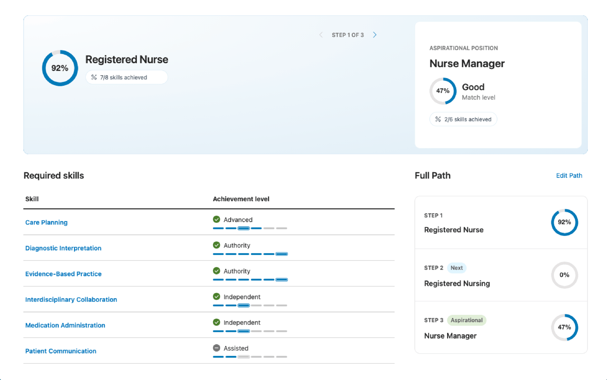Click green checkmark for Evidence-Based Practice

(216, 271)
